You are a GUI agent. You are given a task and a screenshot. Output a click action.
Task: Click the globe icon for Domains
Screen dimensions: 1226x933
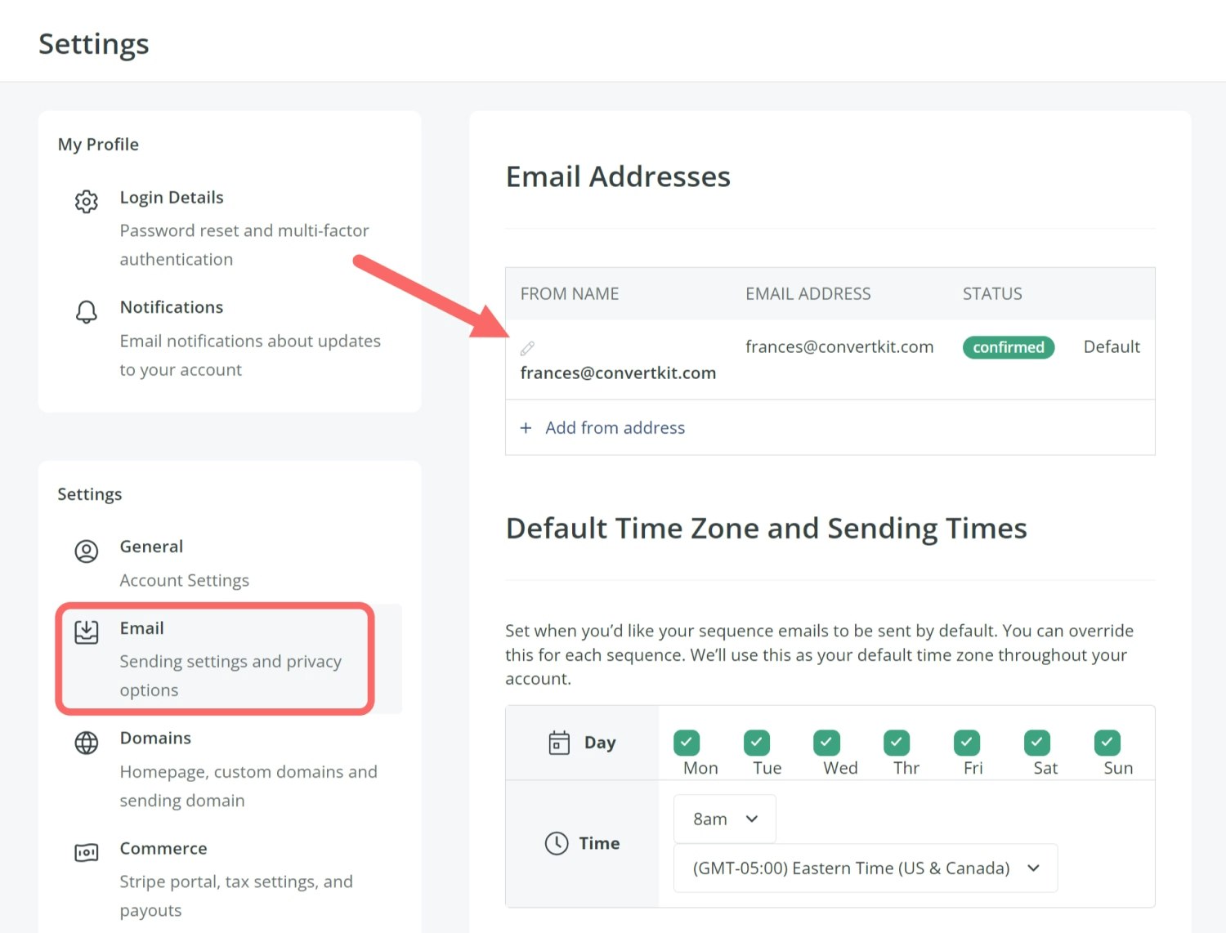point(87,743)
